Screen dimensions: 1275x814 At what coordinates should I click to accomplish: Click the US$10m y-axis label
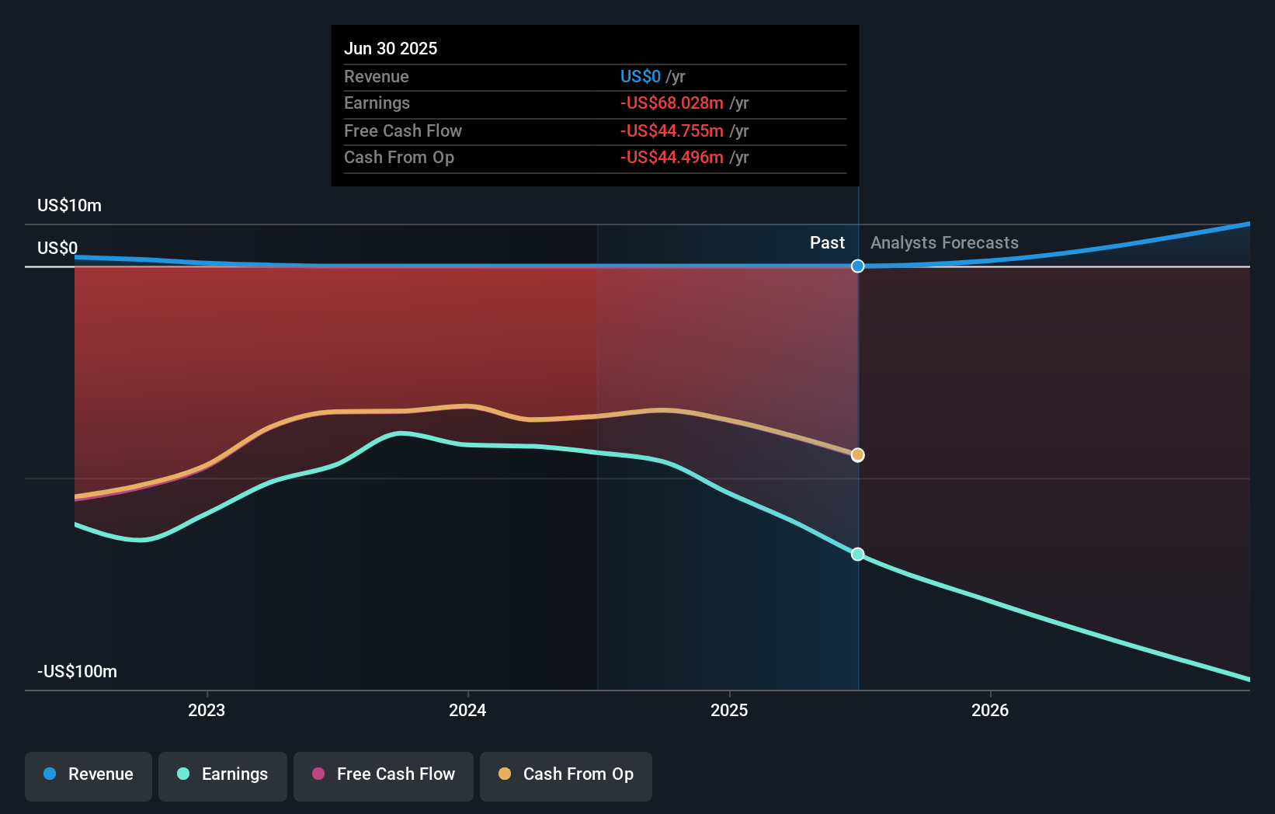(x=69, y=206)
